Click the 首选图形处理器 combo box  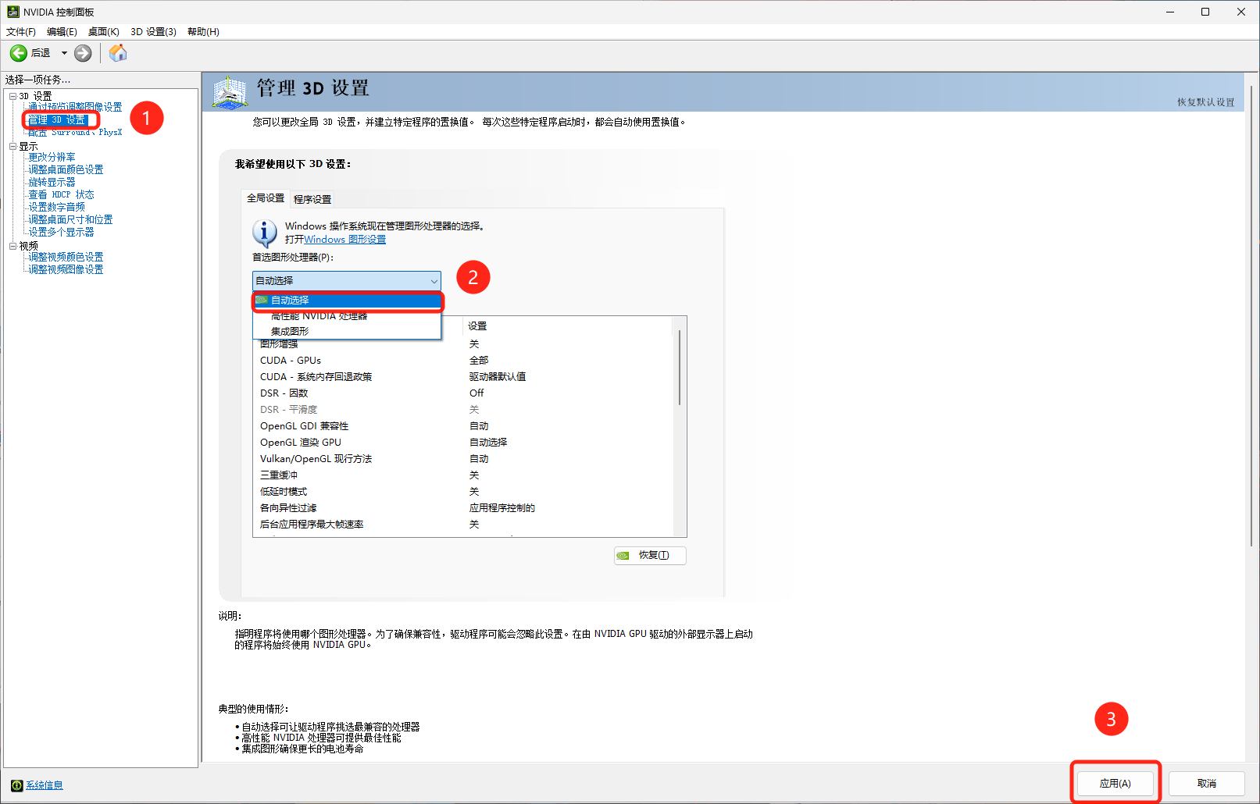pyautogui.click(x=347, y=280)
